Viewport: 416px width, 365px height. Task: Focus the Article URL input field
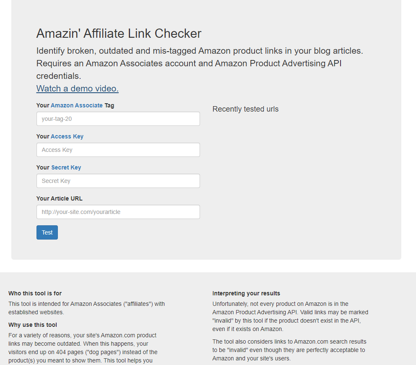118,212
